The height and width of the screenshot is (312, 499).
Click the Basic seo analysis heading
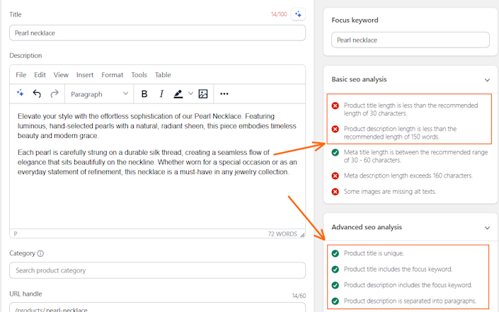359,79
